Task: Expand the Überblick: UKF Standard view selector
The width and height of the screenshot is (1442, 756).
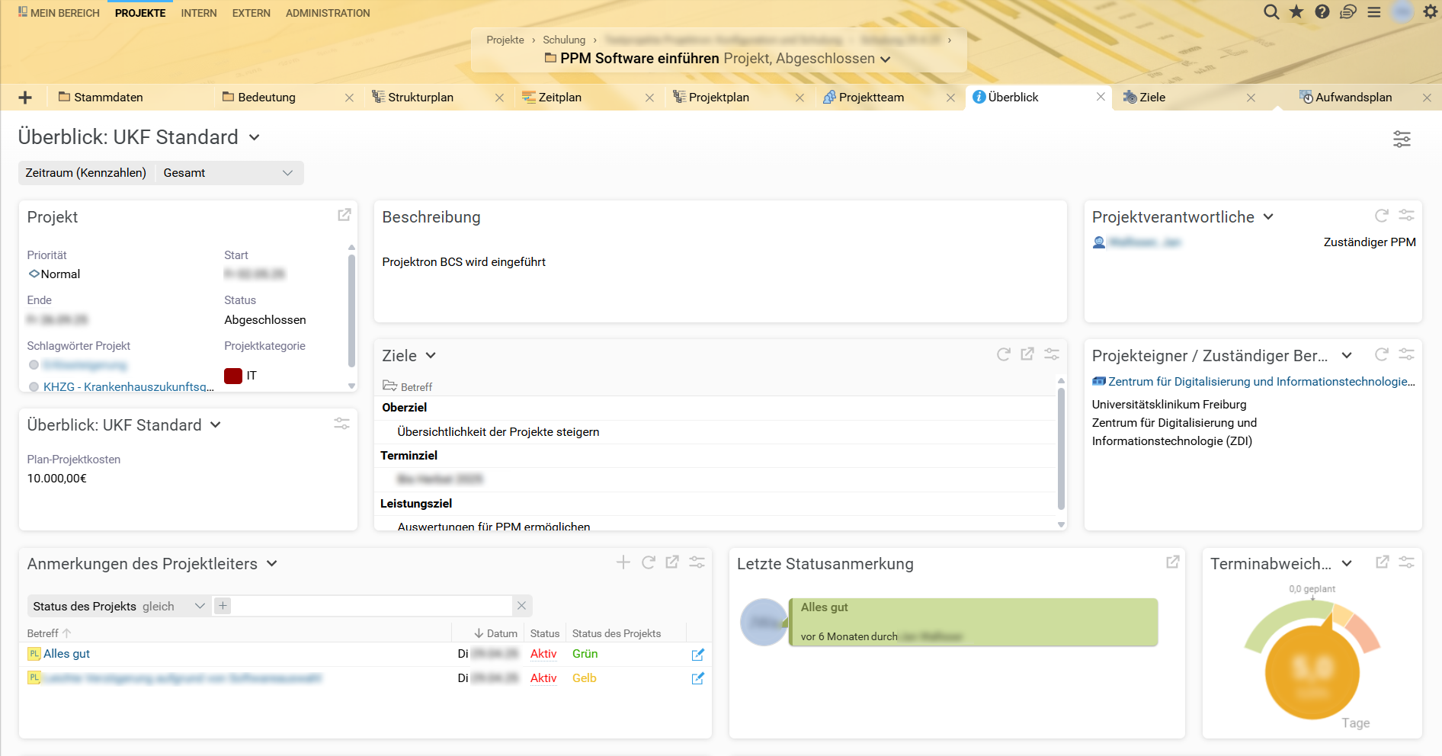Action: click(255, 137)
